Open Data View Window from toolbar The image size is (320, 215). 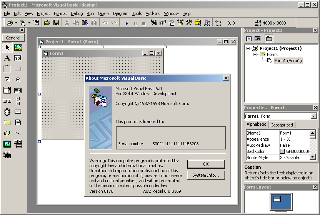(x=198, y=23)
